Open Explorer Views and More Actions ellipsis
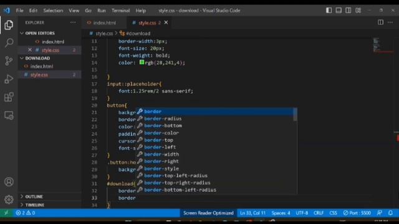Image resolution: width=399 pixels, height=224 pixels. (73, 22)
